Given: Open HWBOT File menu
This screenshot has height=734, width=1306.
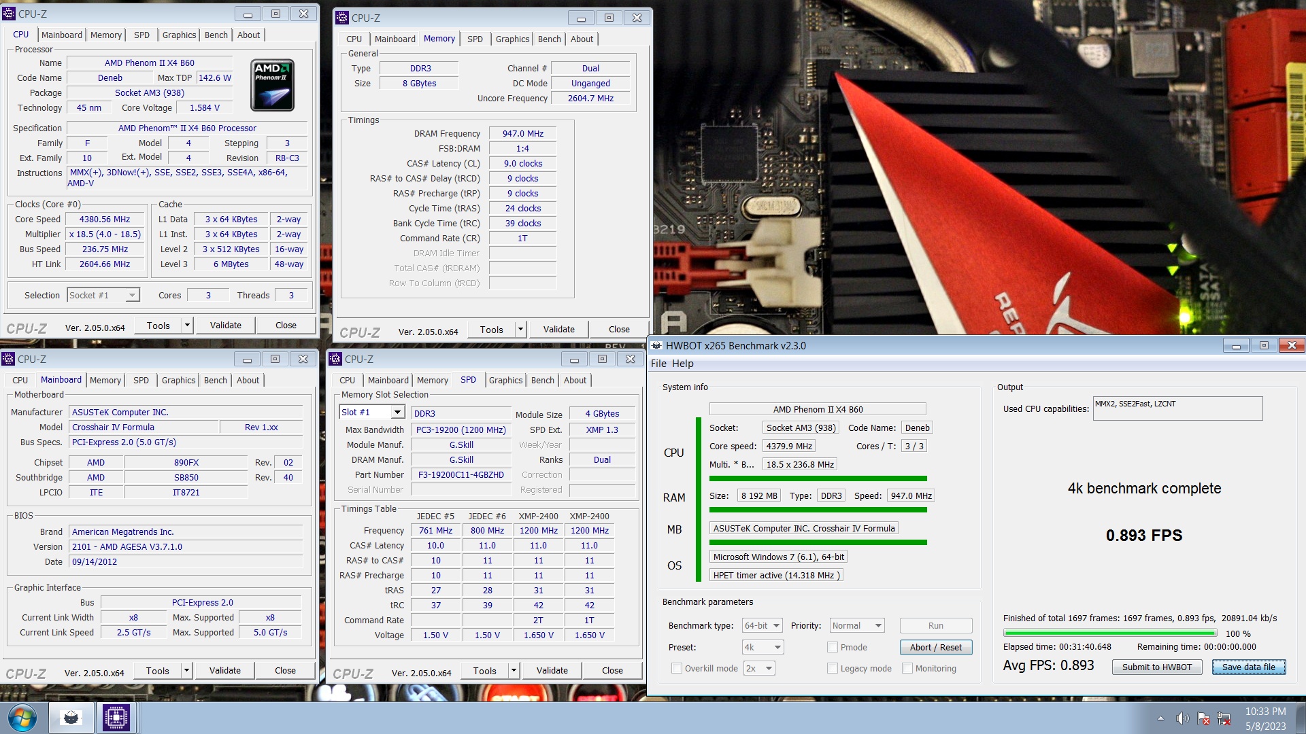Looking at the screenshot, I should pyautogui.click(x=658, y=364).
